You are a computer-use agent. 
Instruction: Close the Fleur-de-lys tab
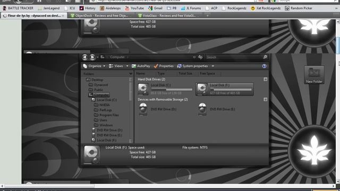63,16
